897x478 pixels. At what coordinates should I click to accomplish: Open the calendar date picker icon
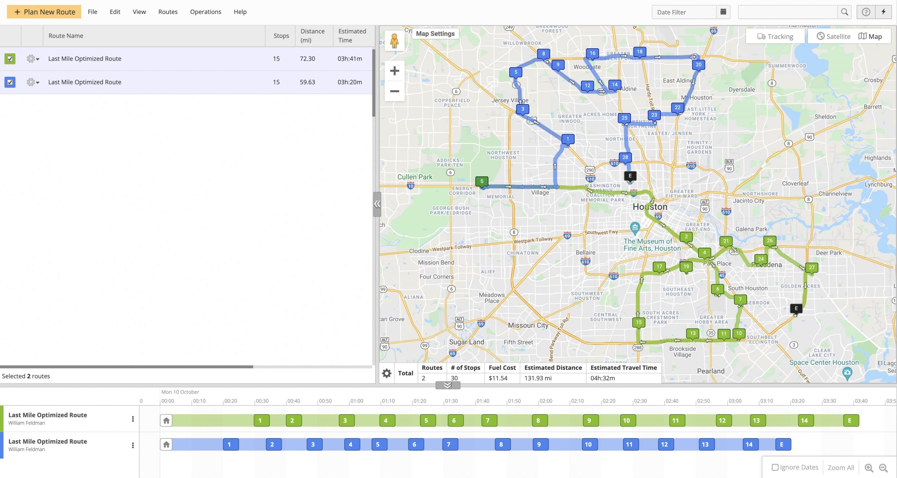click(723, 12)
